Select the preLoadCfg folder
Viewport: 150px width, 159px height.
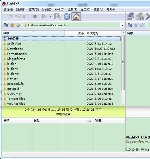pos(62,84)
